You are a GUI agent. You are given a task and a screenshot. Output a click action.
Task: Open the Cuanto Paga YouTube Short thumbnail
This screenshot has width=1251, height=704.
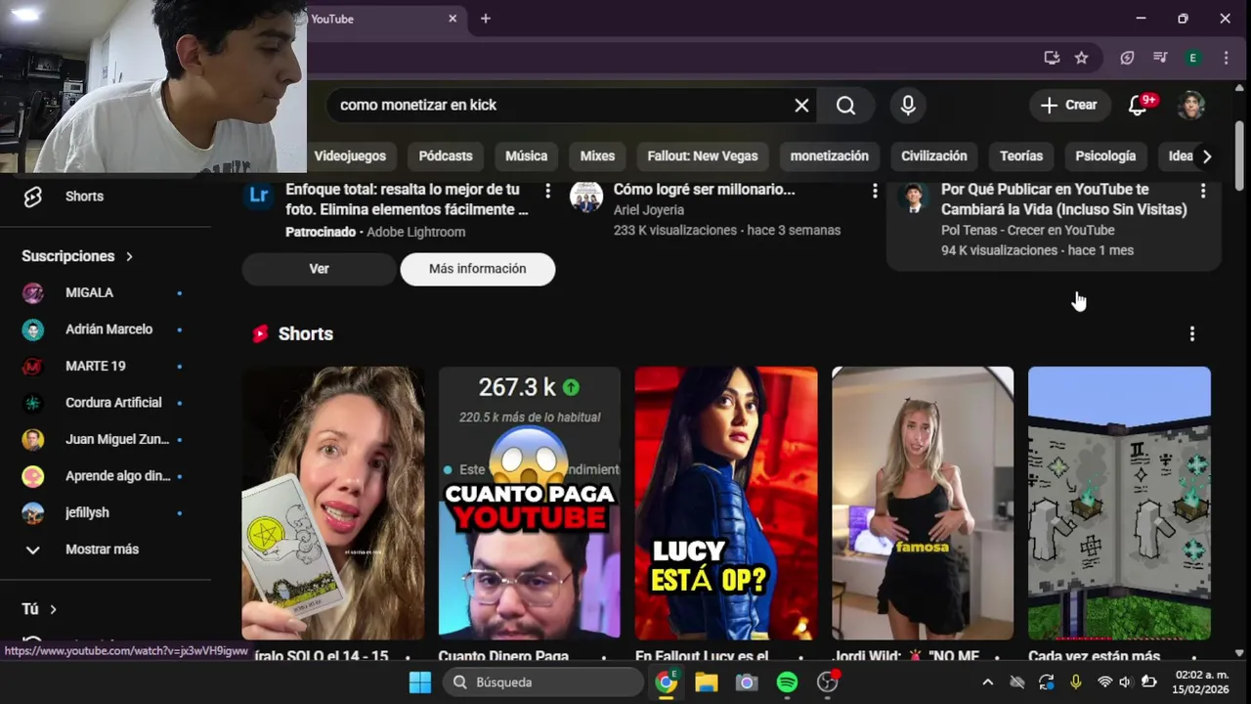530,503
